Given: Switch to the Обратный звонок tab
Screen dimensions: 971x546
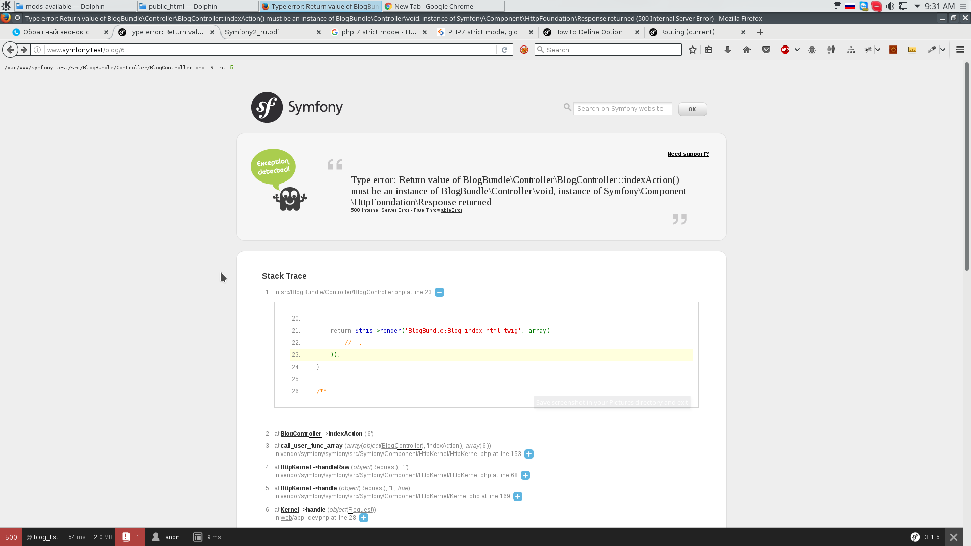Looking at the screenshot, I should [x=60, y=32].
